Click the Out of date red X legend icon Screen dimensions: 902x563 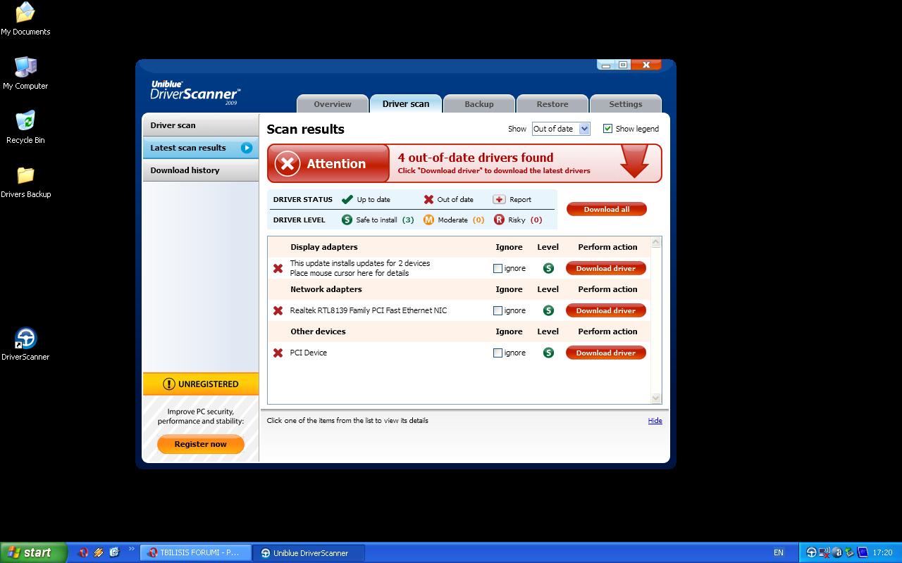tap(428, 199)
